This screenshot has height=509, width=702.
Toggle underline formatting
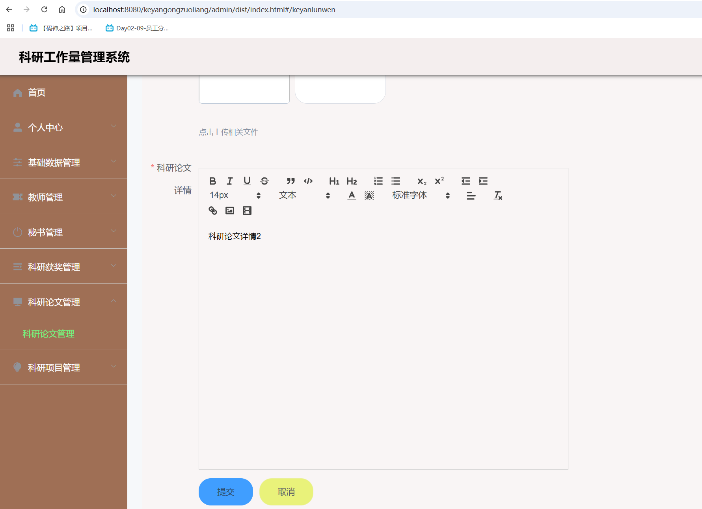247,181
